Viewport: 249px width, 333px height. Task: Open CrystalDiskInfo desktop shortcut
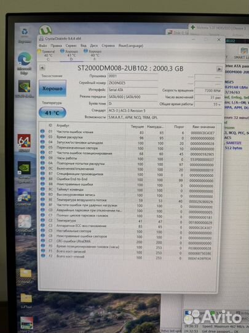pos(24,195)
